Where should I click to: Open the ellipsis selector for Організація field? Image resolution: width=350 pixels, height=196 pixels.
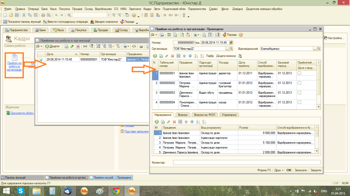coord(227,49)
